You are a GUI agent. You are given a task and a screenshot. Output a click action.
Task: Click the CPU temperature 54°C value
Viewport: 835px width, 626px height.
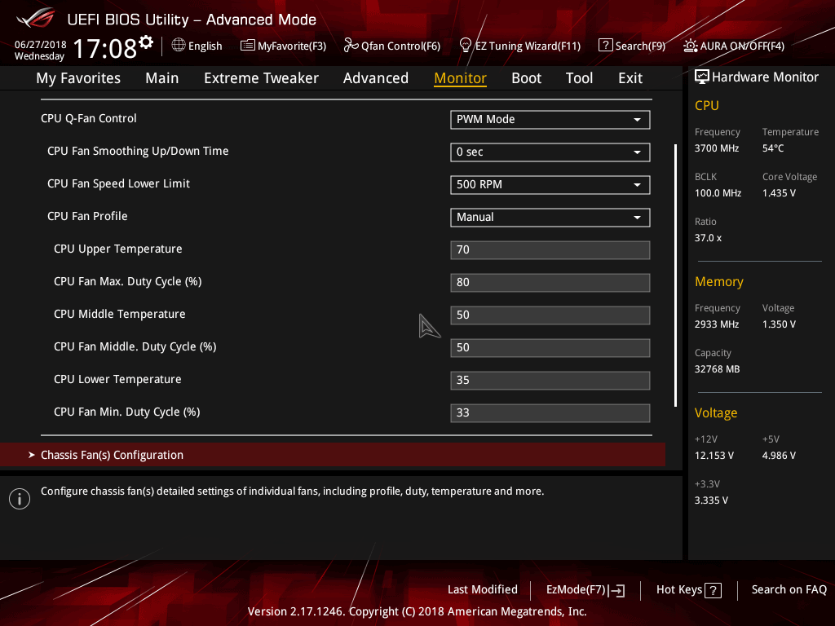(x=773, y=148)
